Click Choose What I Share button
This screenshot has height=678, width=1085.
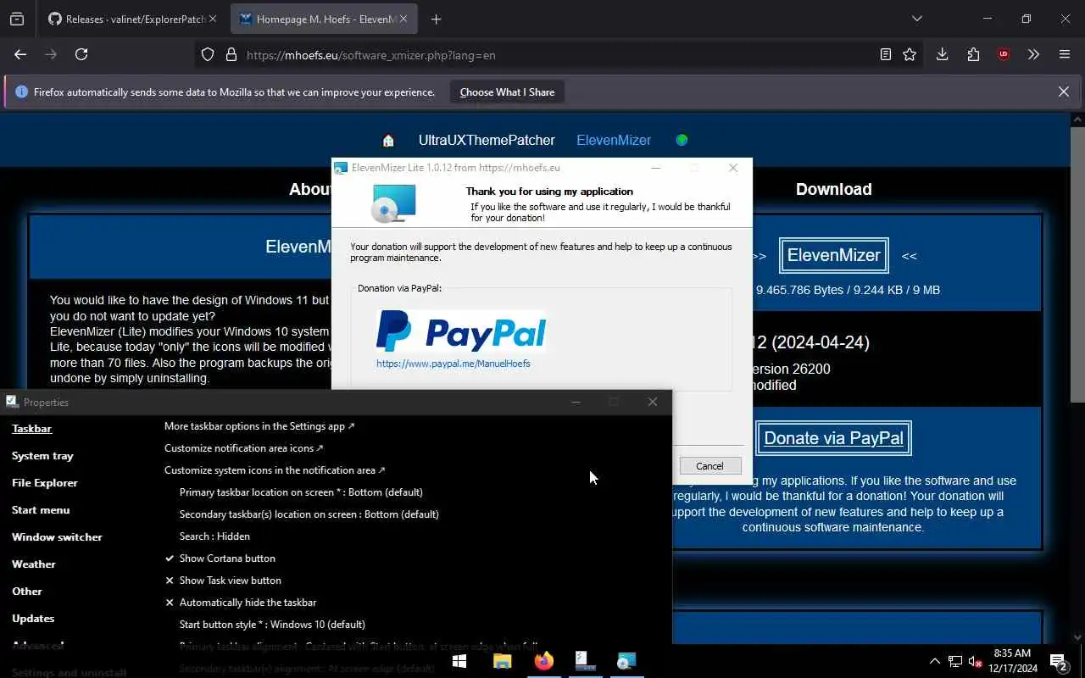click(507, 92)
